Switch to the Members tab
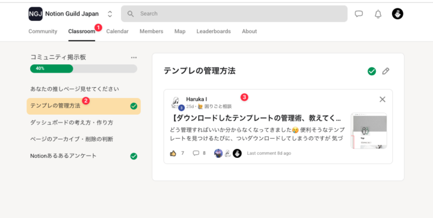Viewport: 433px width, 218px height. coord(152,31)
